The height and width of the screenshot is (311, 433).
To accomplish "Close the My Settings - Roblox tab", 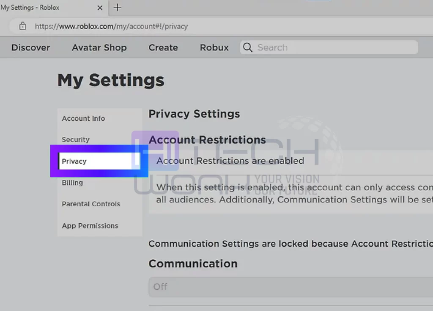I will (x=100, y=7).
